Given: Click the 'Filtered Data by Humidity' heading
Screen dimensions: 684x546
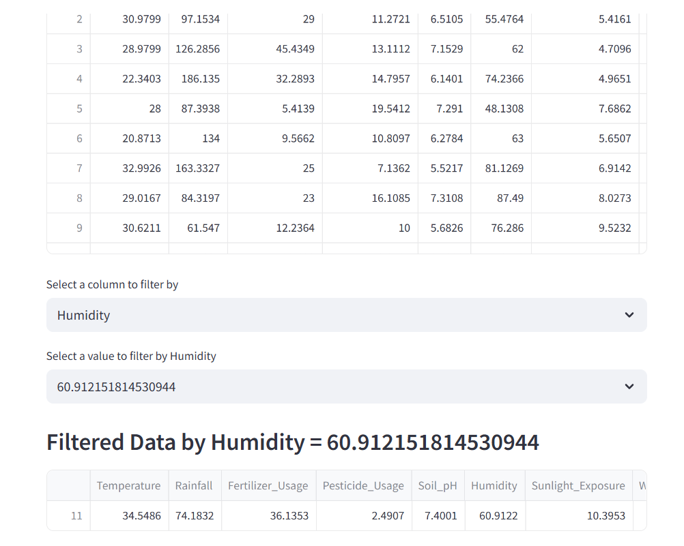Looking at the screenshot, I should click(293, 442).
